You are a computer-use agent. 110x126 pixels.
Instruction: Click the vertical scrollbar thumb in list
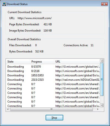(102, 79)
